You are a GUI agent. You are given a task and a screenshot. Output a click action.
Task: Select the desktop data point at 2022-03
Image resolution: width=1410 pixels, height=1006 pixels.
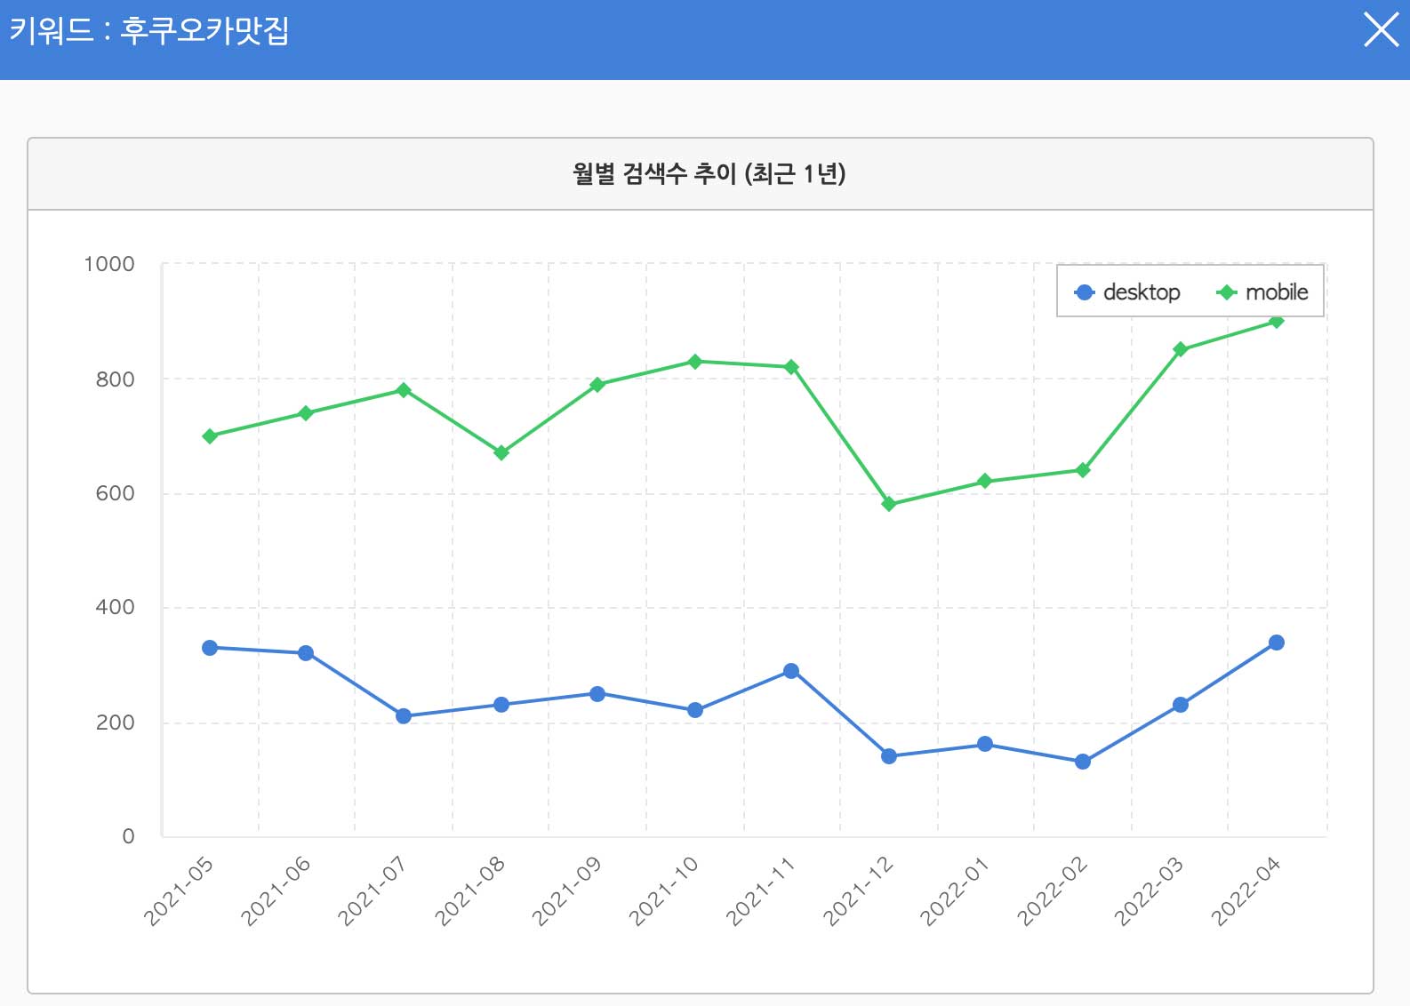(1181, 705)
